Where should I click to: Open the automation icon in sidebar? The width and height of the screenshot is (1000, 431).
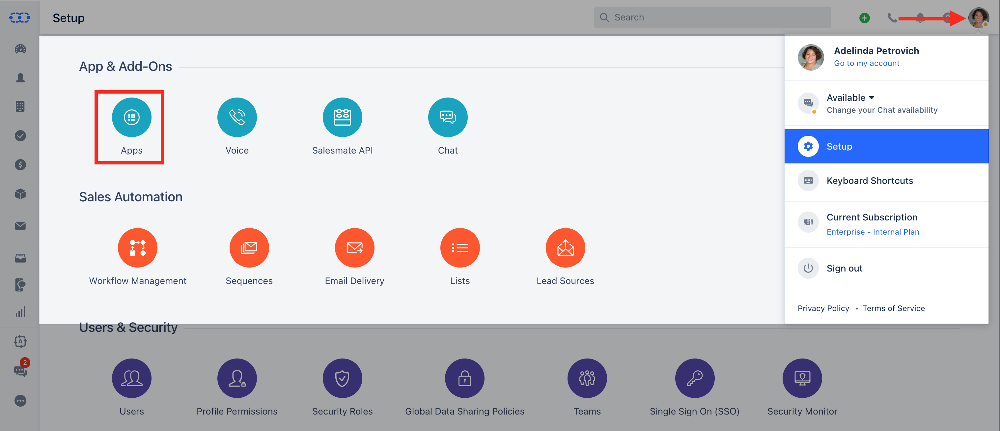pyautogui.click(x=20, y=342)
